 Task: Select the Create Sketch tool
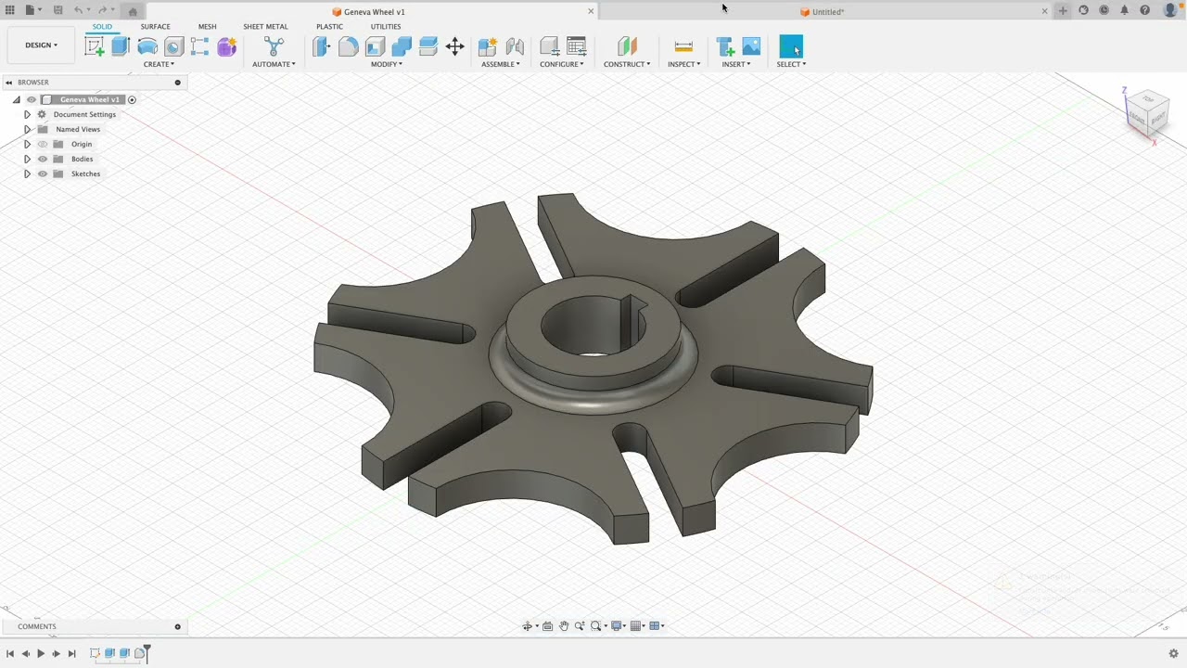(x=95, y=46)
